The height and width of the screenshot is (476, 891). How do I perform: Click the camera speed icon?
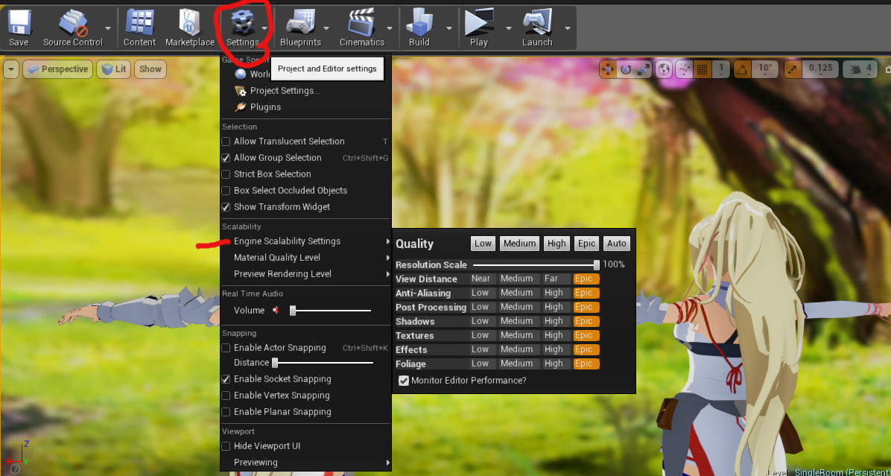(x=854, y=69)
